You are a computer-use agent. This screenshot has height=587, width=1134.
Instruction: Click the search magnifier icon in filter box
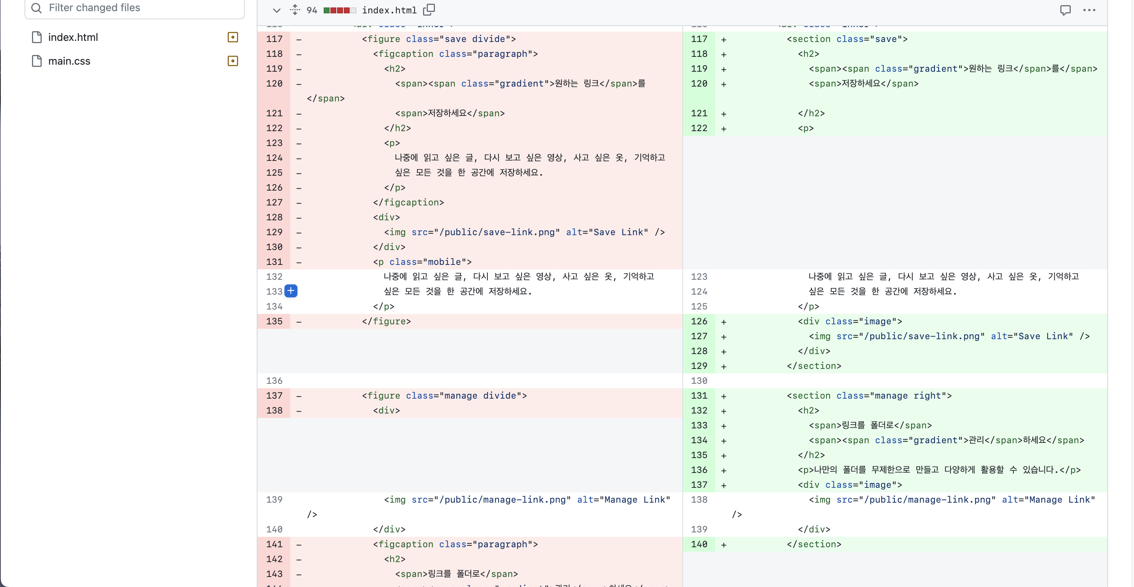[x=36, y=7]
